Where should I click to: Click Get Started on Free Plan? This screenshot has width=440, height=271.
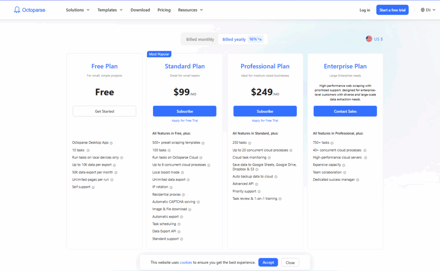point(104,111)
